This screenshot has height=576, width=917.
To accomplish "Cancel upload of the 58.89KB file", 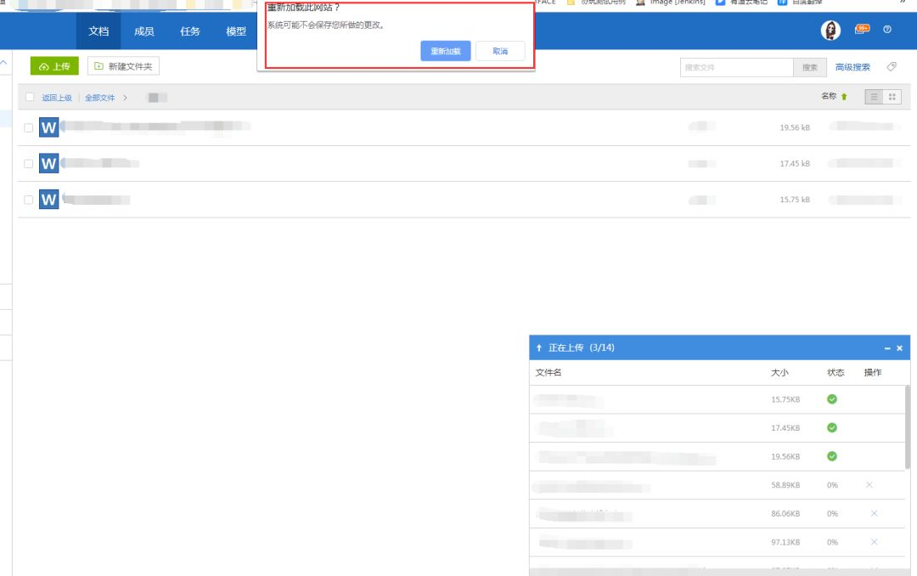I will coord(869,485).
